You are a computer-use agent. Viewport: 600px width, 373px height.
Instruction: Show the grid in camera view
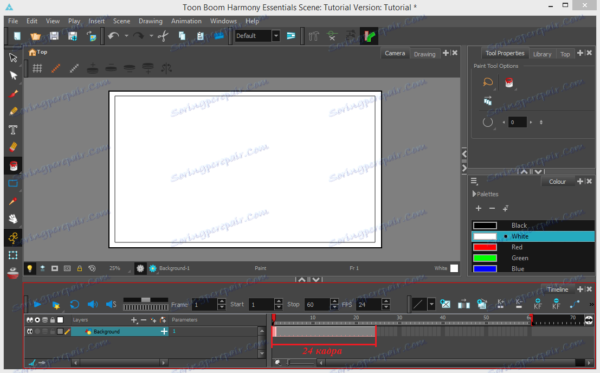point(37,68)
